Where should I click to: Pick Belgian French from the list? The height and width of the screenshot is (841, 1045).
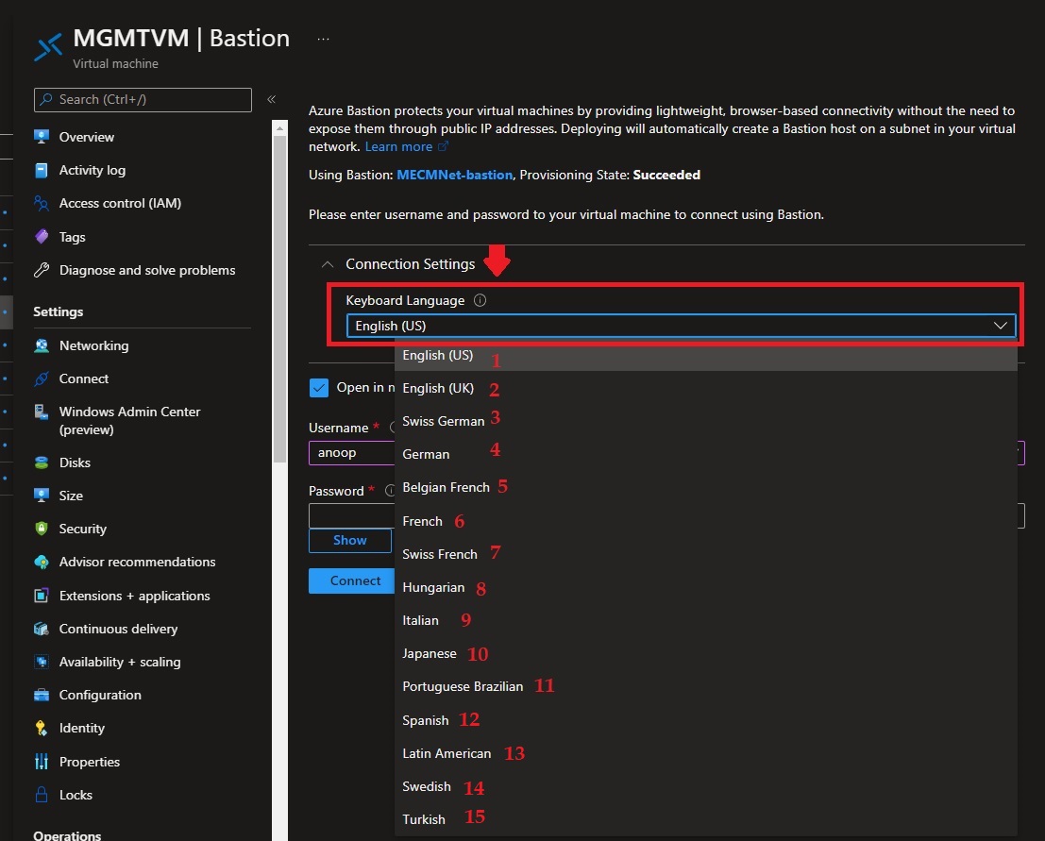tap(706, 487)
